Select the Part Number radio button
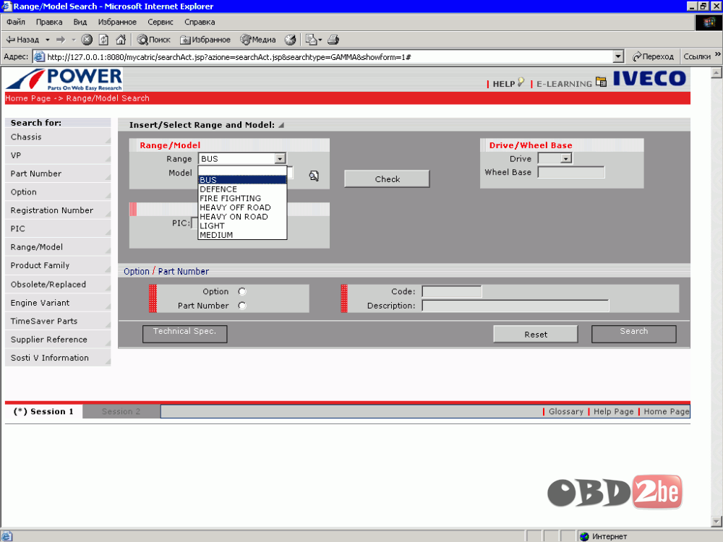723x542 pixels. [x=242, y=306]
